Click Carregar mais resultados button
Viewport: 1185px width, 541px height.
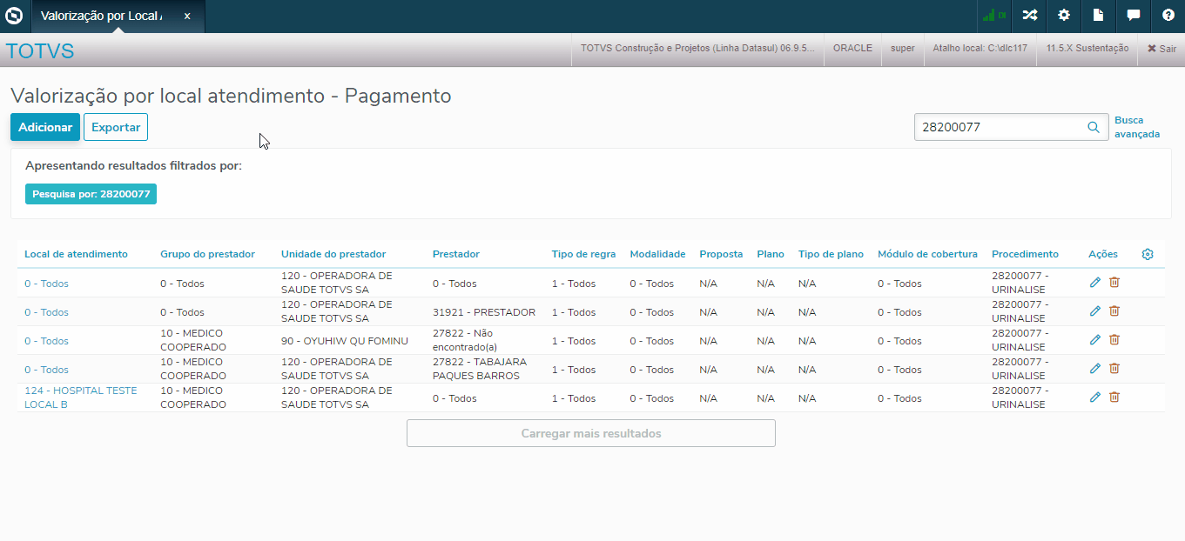590,433
